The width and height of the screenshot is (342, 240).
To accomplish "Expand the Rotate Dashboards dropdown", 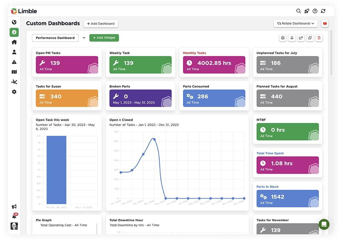I will (296, 24).
